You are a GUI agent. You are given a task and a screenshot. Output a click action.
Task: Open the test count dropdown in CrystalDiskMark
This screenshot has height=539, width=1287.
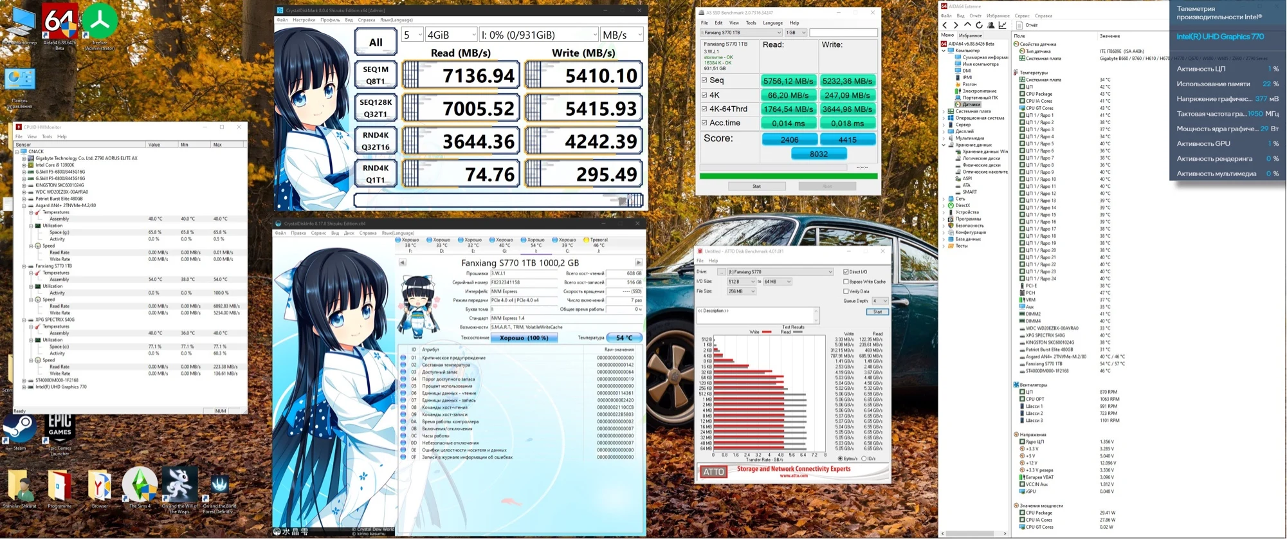412,35
